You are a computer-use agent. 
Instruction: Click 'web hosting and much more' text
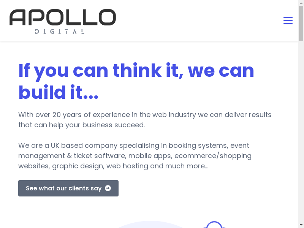(157, 166)
